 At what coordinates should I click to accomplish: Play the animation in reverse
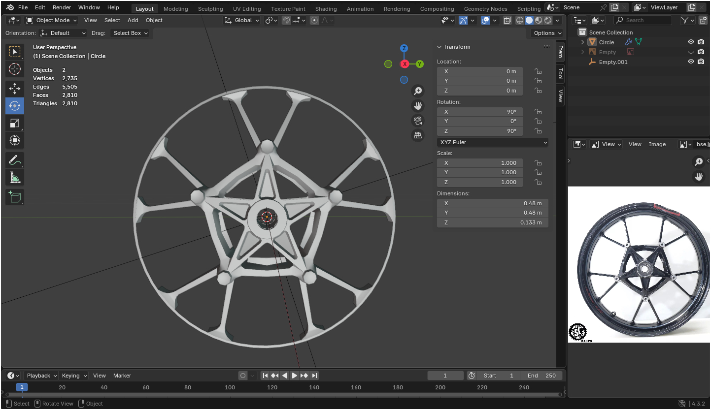click(285, 376)
